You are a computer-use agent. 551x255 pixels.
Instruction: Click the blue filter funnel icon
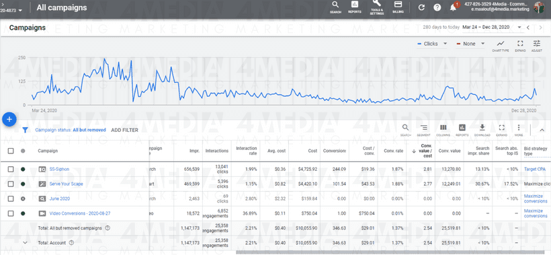pos(26,130)
